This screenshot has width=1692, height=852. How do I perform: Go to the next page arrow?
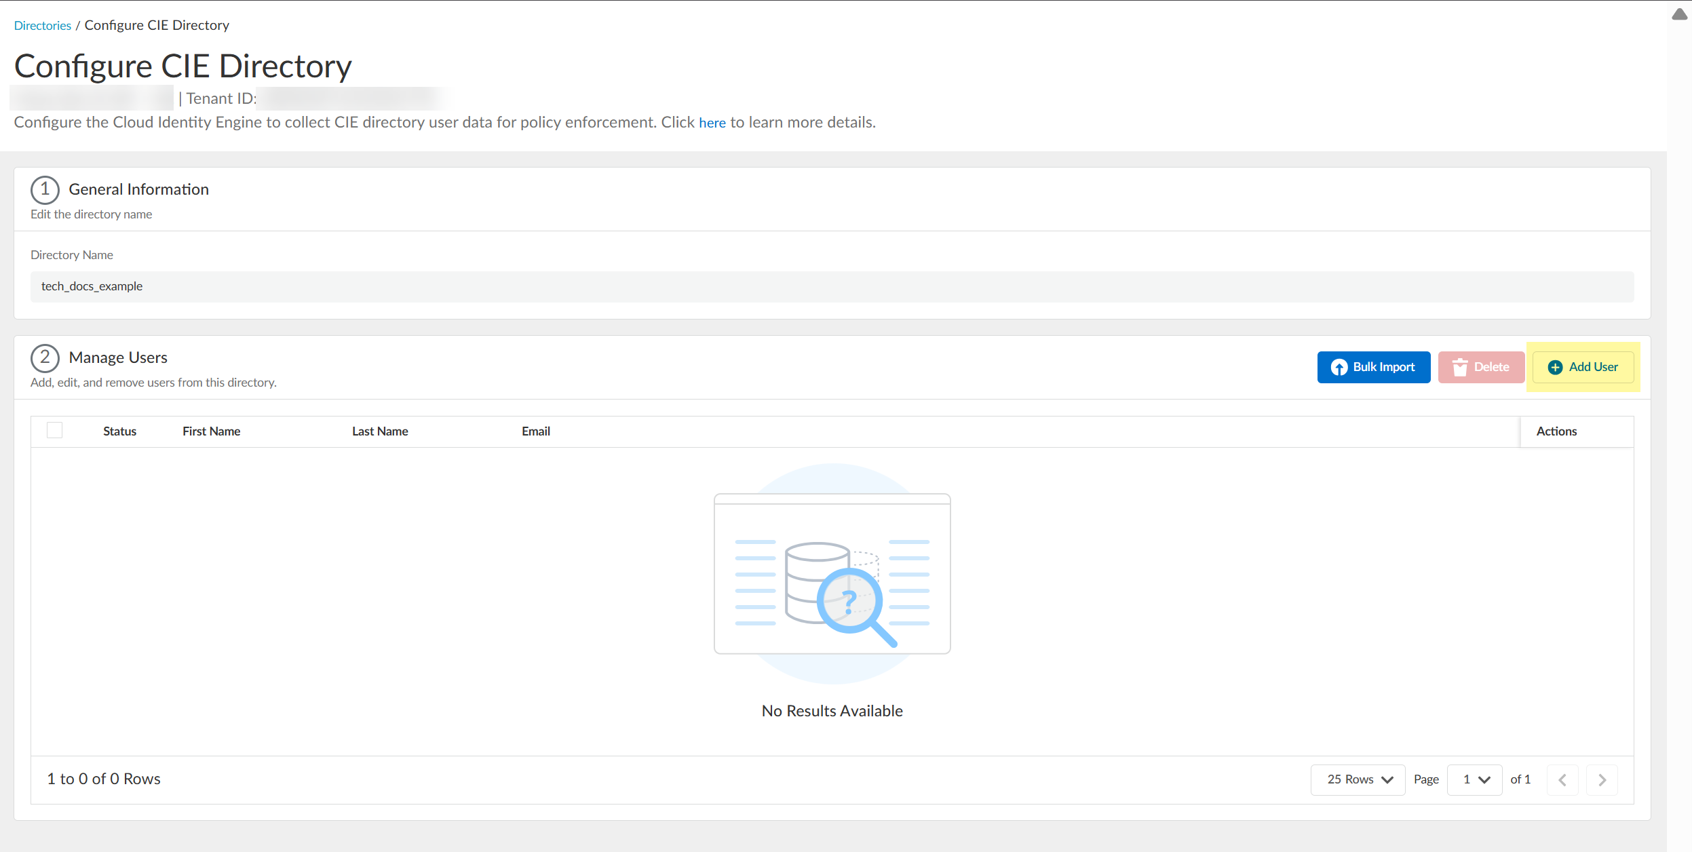1602,779
